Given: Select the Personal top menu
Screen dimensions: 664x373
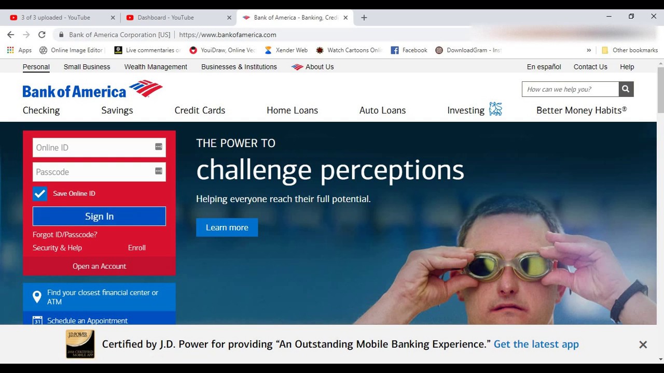Looking at the screenshot, I should click(36, 67).
